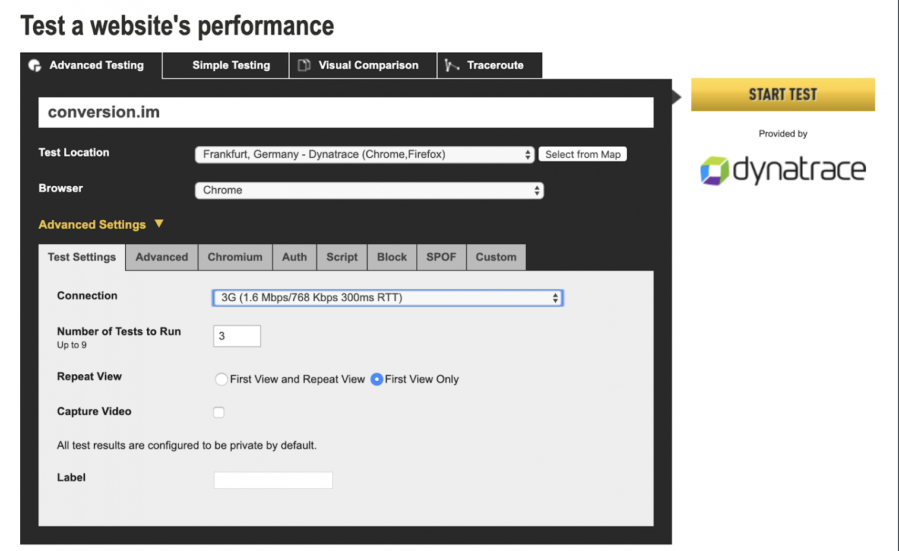Open the SPOF tab
The image size is (899, 551).
(441, 257)
